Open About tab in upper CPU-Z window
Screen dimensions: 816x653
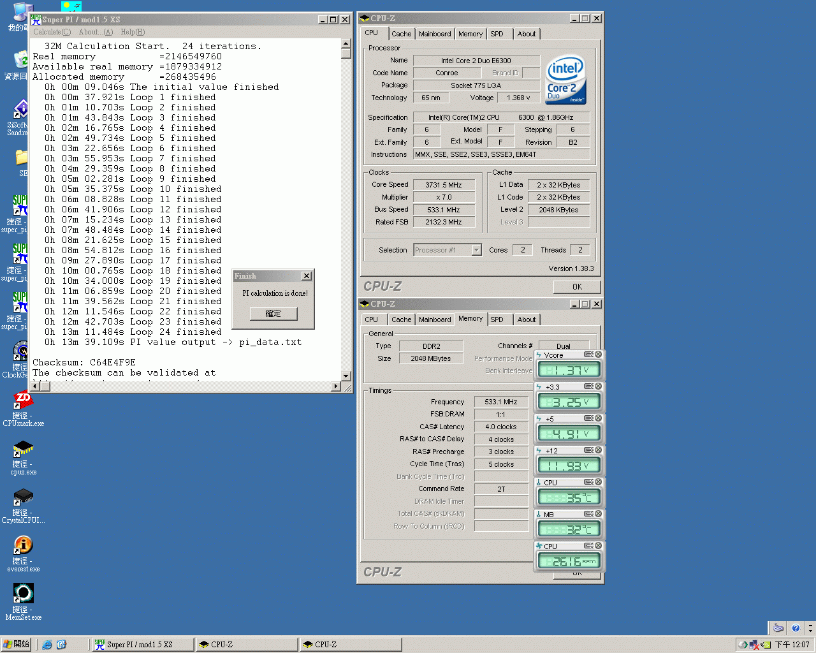click(527, 34)
